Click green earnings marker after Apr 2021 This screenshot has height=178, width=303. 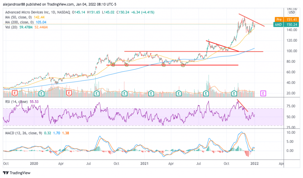coord(179,93)
